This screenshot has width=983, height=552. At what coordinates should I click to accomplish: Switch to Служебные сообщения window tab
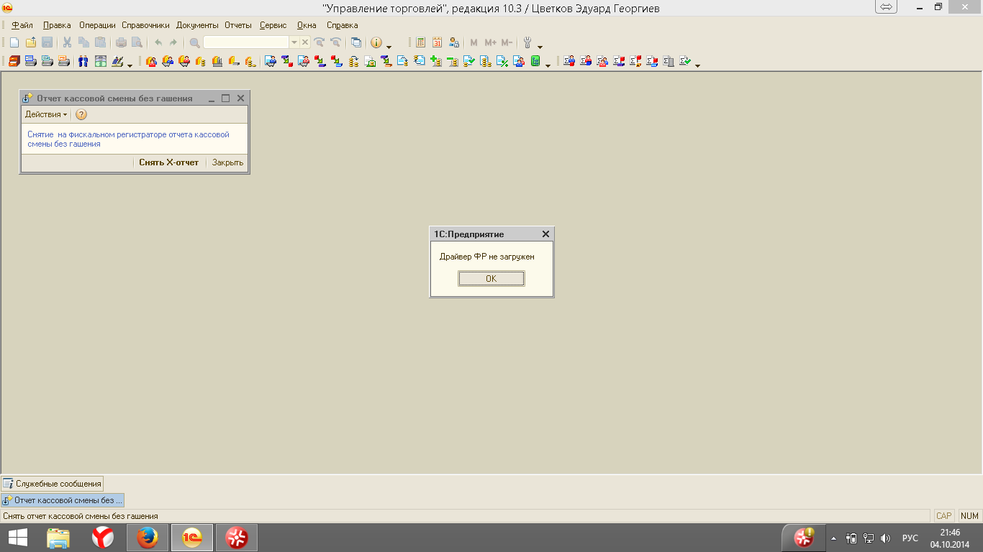pos(53,484)
